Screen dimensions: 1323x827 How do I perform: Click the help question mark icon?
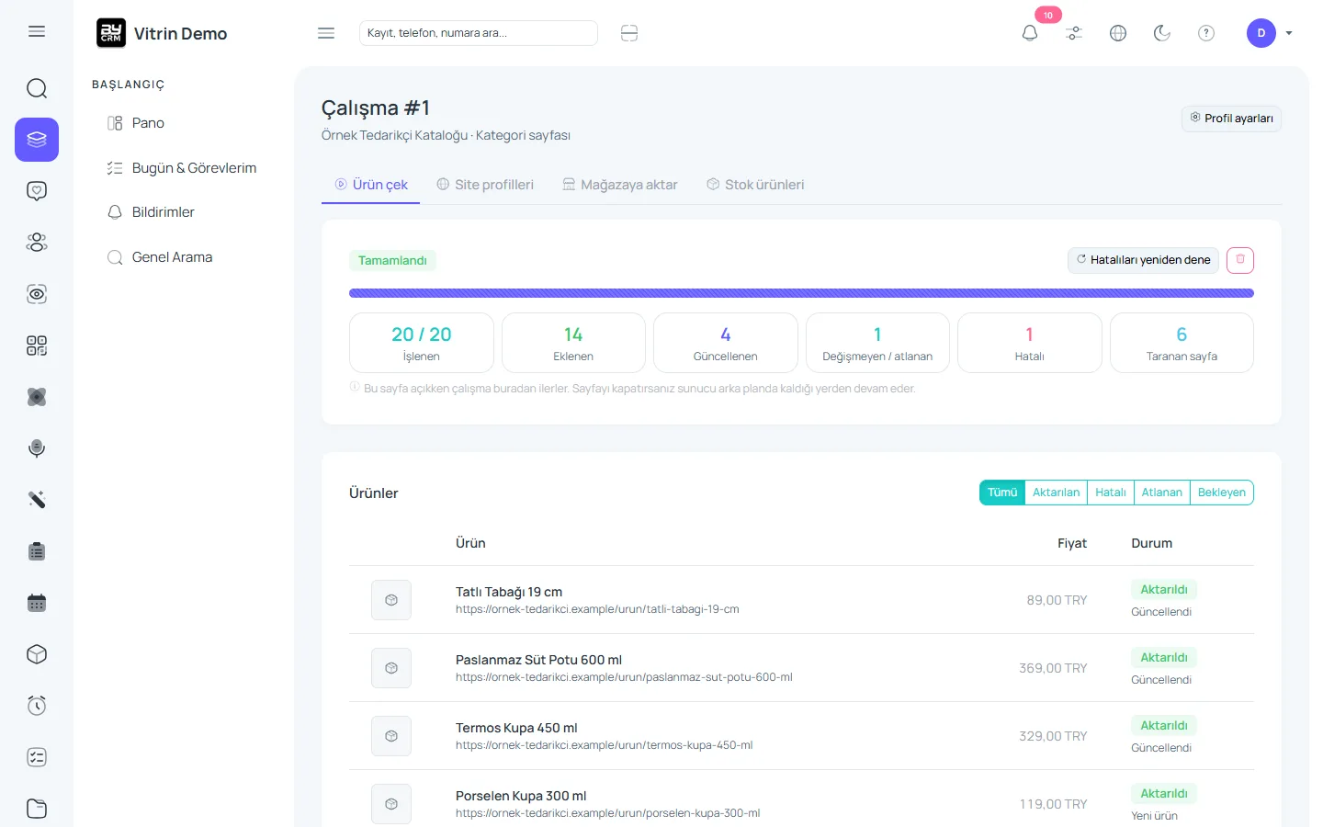[x=1206, y=33]
